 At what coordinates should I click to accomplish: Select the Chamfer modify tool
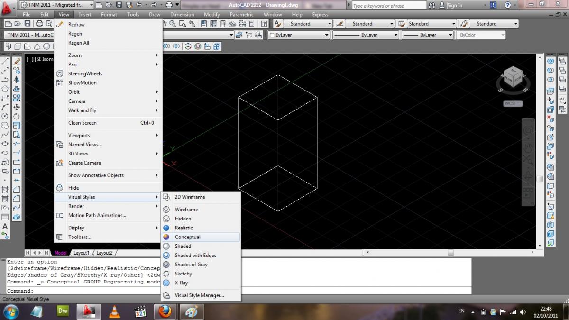pyautogui.click(x=17, y=190)
